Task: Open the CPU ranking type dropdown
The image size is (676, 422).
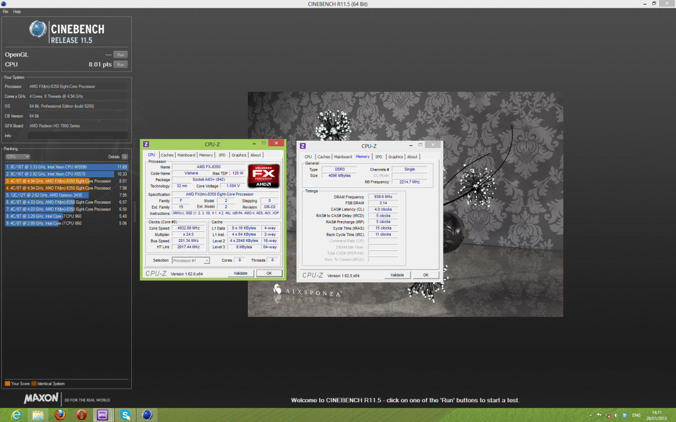Action: [18, 156]
